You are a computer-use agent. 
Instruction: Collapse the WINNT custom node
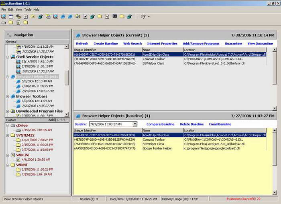(x=8, y=165)
